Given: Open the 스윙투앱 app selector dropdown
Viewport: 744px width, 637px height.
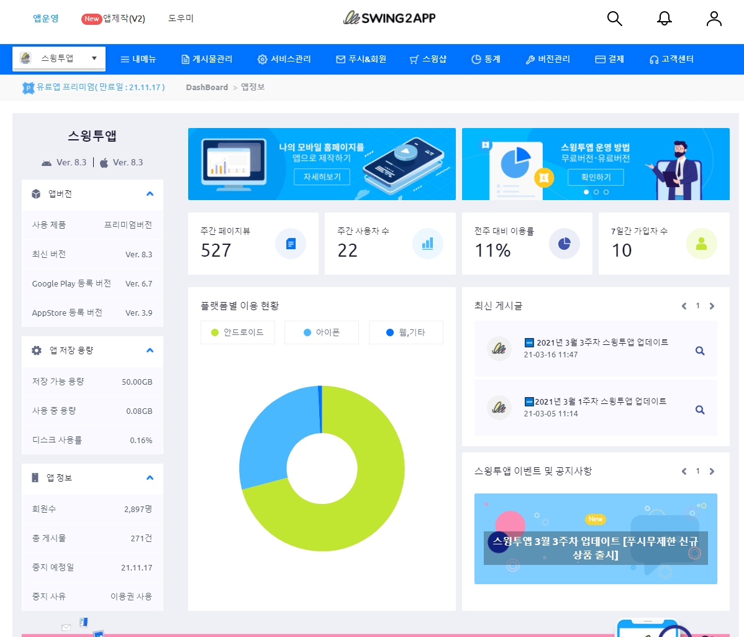Looking at the screenshot, I should (x=59, y=59).
